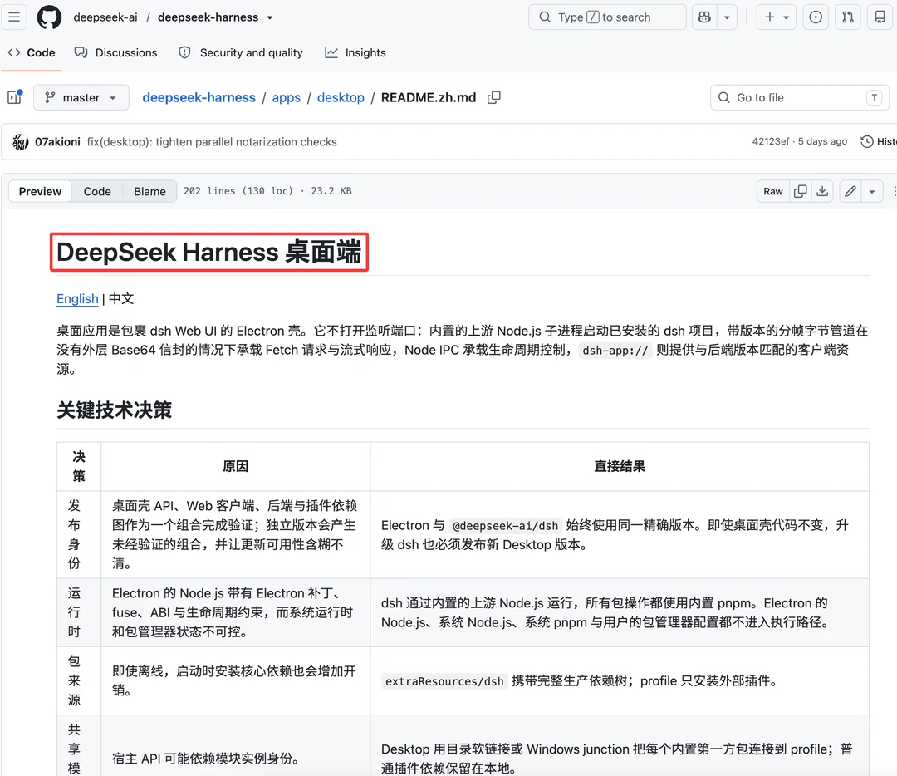The width and height of the screenshot is (897, 776).
Task: Open Security and quality tab
Action: (x=241, y=52)
